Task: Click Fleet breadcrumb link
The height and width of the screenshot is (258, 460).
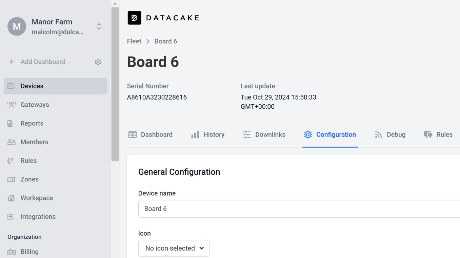Action: pyautogui.click(x=134, y=41)
